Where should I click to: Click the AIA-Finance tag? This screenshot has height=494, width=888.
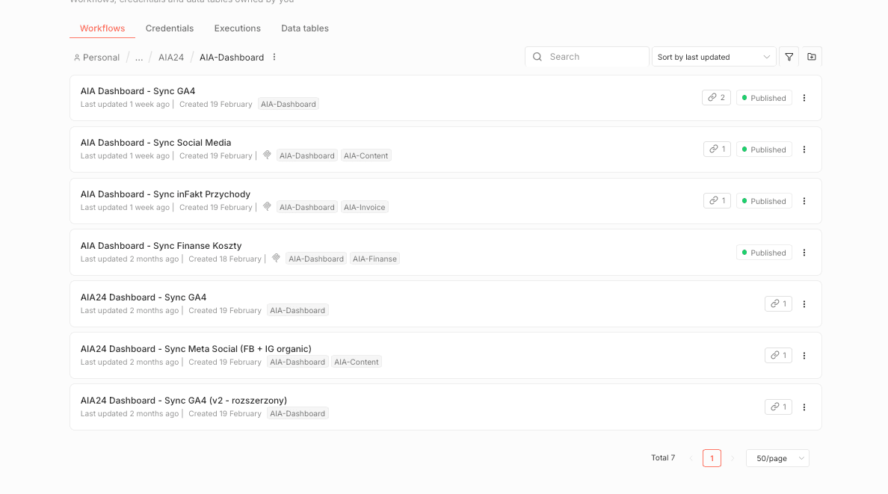pos(374,259)
